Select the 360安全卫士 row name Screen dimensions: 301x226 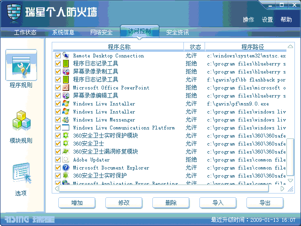click(x=88, y=144)
